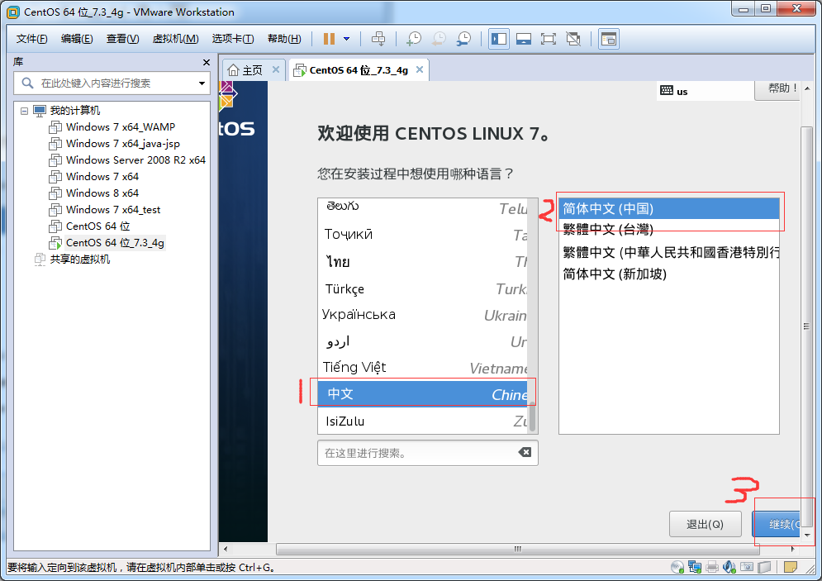Image resolution: width=822 pixels, height=581 pixels.
Task: Toggle the console view toolbar button
Action: click(609, 39)
